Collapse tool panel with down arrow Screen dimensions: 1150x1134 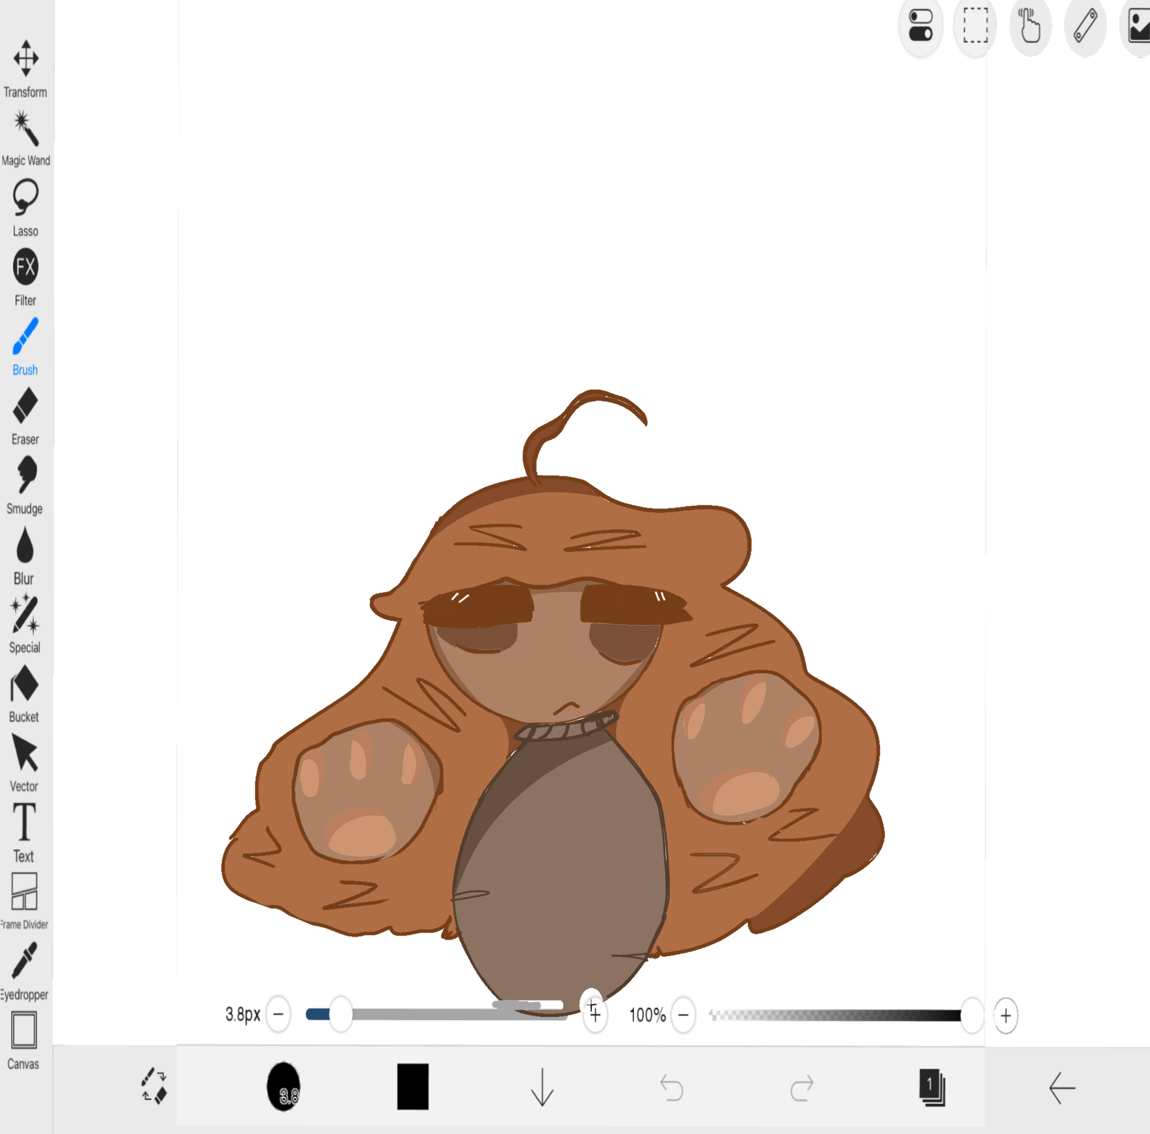pos(542,1087)
